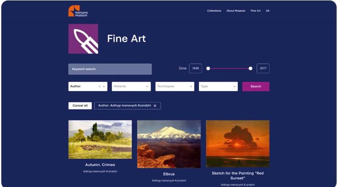Screen dimensions: 337x187
Task: Expand the Type dropdown
Action: (x=218, y=86)
